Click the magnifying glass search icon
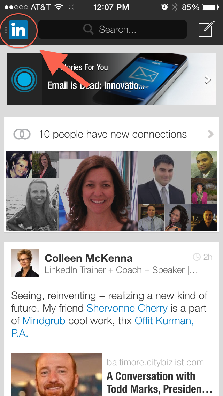 89,30
